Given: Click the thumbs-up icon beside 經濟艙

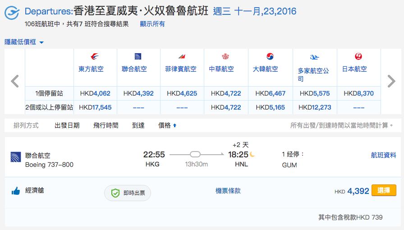Looking at the screenshot, I should [16, 191].
